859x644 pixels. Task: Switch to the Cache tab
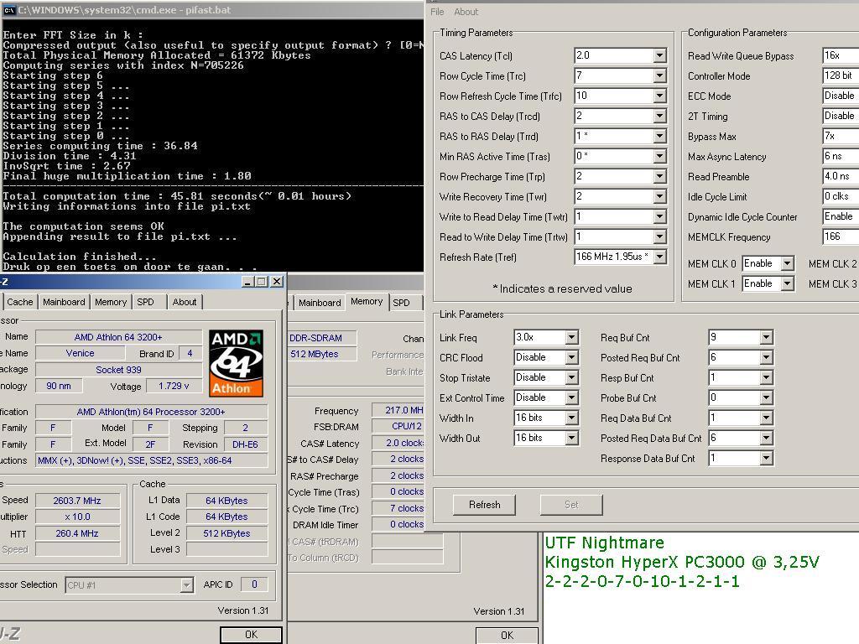20,302
